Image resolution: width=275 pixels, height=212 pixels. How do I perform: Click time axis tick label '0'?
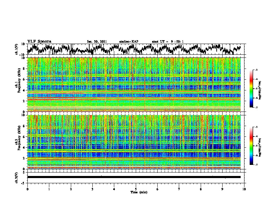point(27,189)
